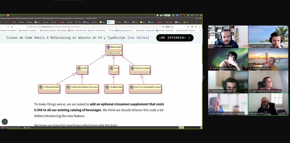Switch to the List tab

[x=186, y=22]
